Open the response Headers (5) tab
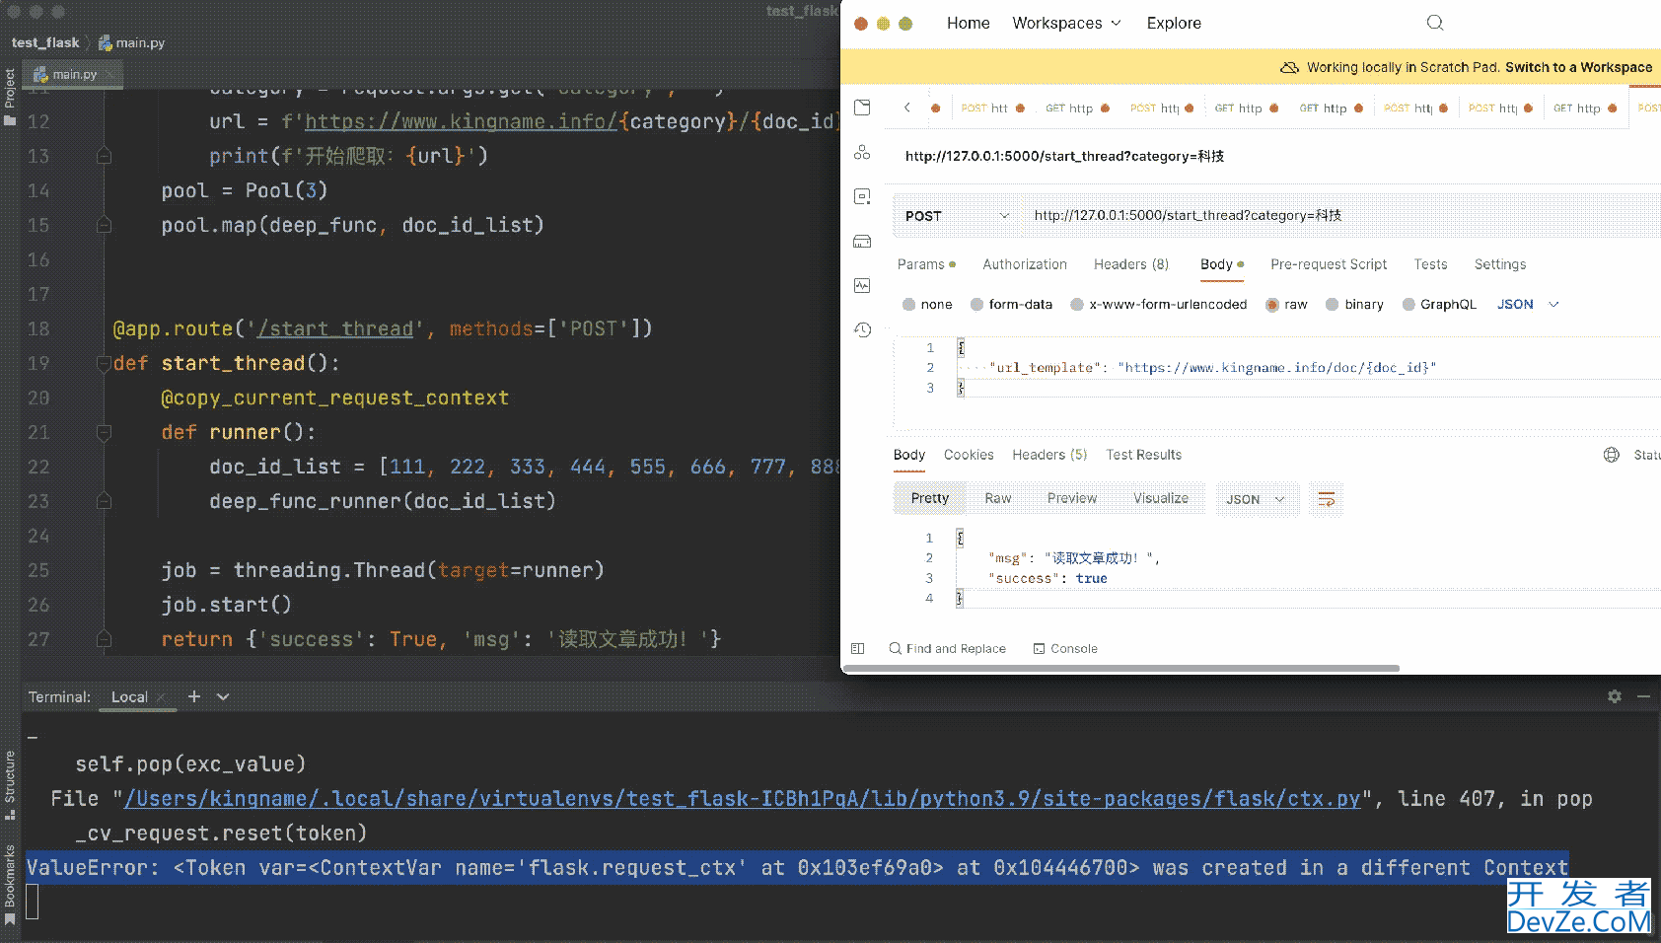The image size is (1661, 943). pyautogui.click(x=1049, y=455)
